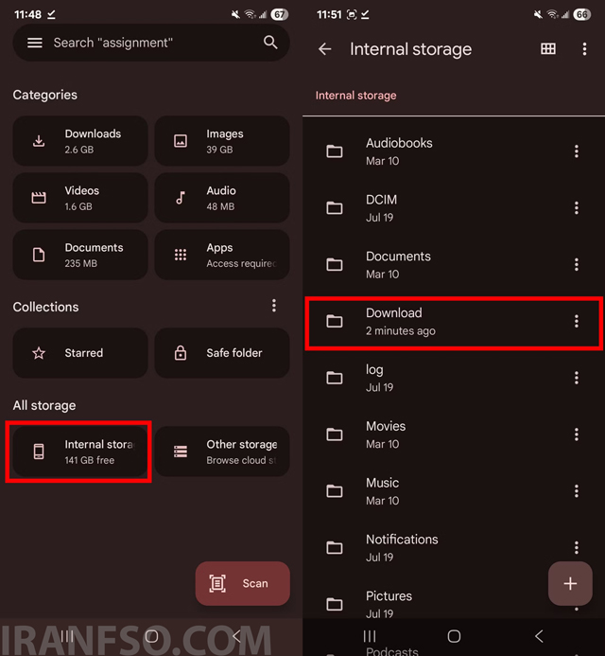Image resolution: width=605 pixels, height=656 pixels.
Task: Tap the search "assignment" field
Action: 151,43
